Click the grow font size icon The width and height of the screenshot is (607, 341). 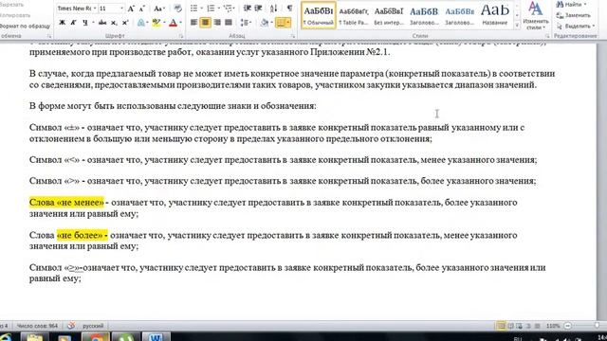[x=131, y=9]
